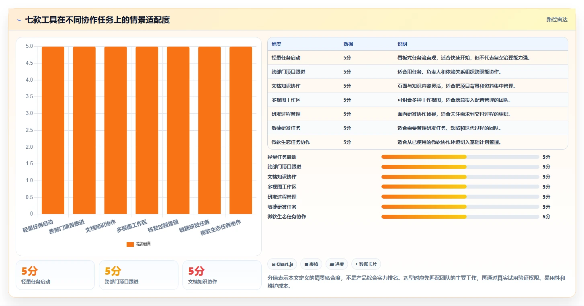
Task: Click the 微软生态任务协作 bar in chart
Action: click(x=241, y=130)
